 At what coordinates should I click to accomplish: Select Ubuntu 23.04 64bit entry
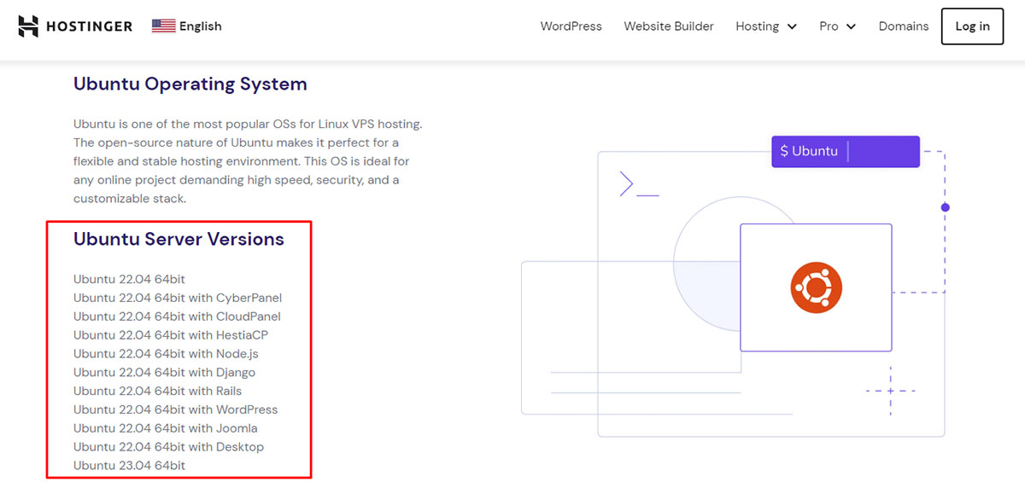point(129,466)
